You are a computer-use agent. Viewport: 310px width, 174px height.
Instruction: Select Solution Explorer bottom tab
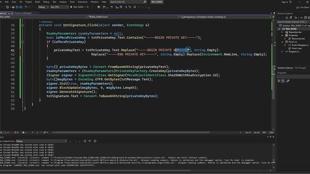tap(285, 68)
